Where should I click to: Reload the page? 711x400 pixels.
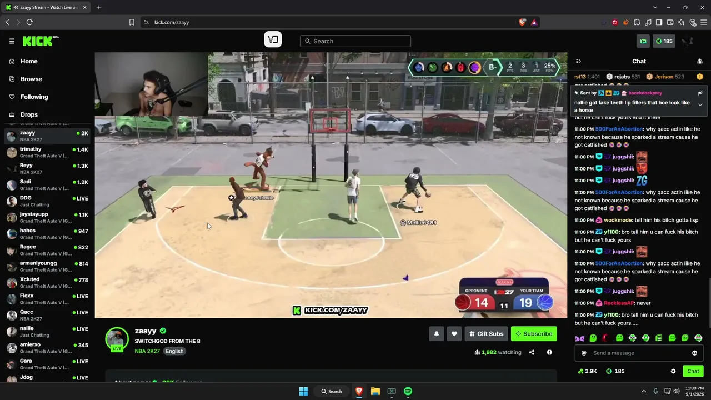click(x=29, y=22)
